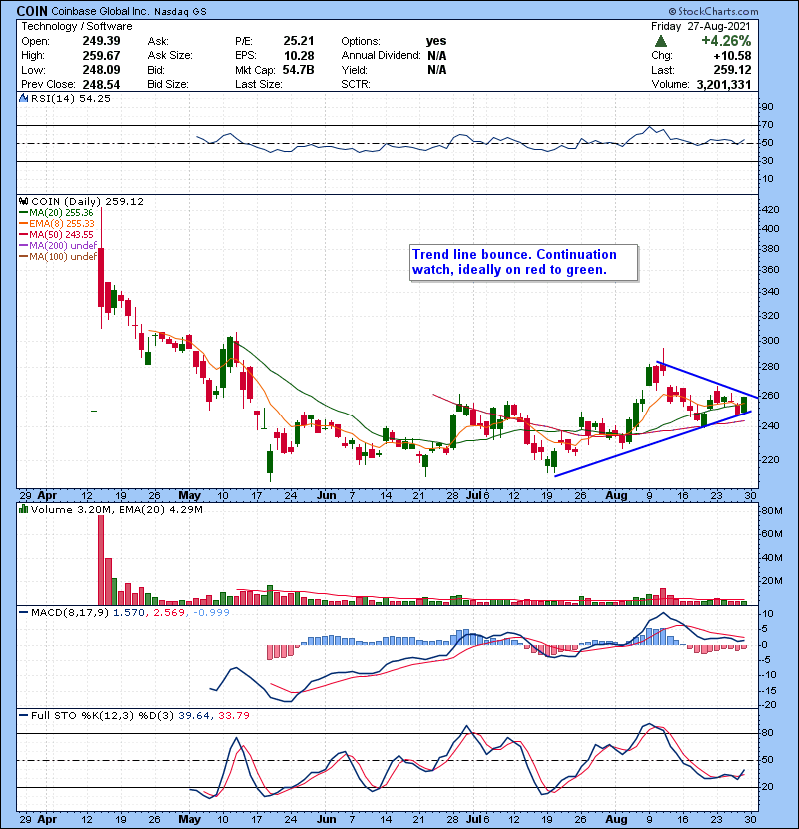Click the MA(100) undef legend entry
The height and width of the screenshot is (829, 799).
(x=63, y=257)
